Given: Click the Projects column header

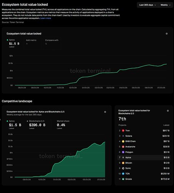Looking at the screenshot, I should 122,125.
